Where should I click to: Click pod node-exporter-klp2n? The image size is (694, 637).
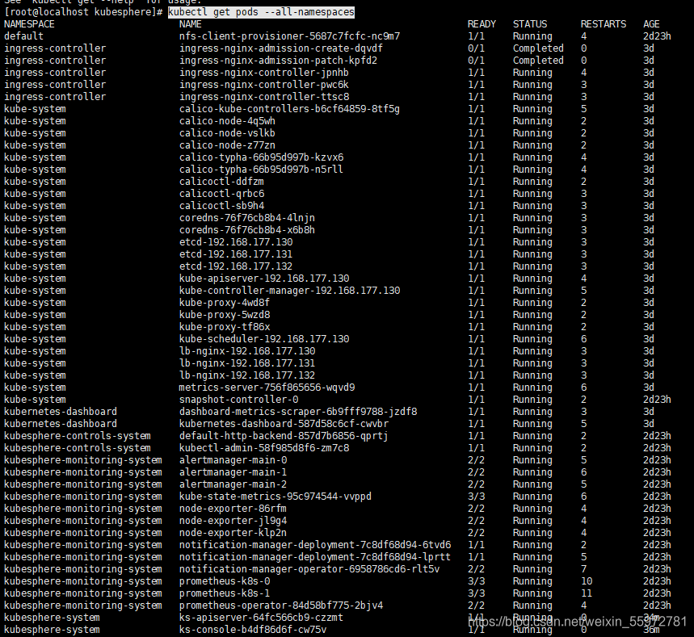[233, 533]
